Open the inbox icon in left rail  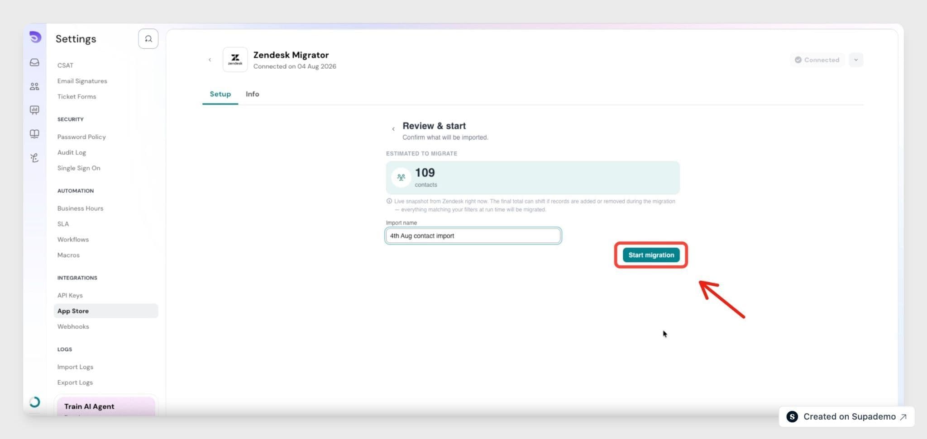click(34, 62)
